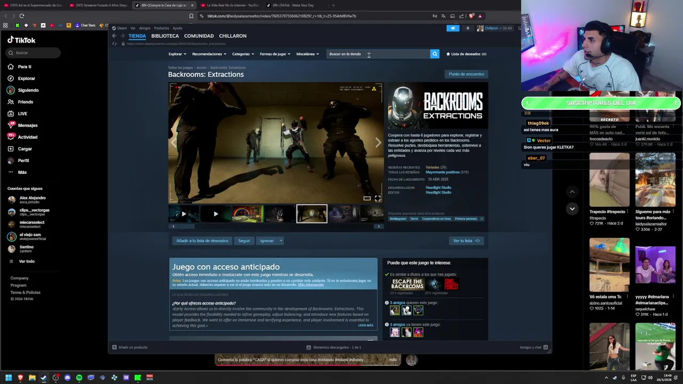Focus the Buscar en la tienda field
This screenshot has width=683, height=384.
378,54
